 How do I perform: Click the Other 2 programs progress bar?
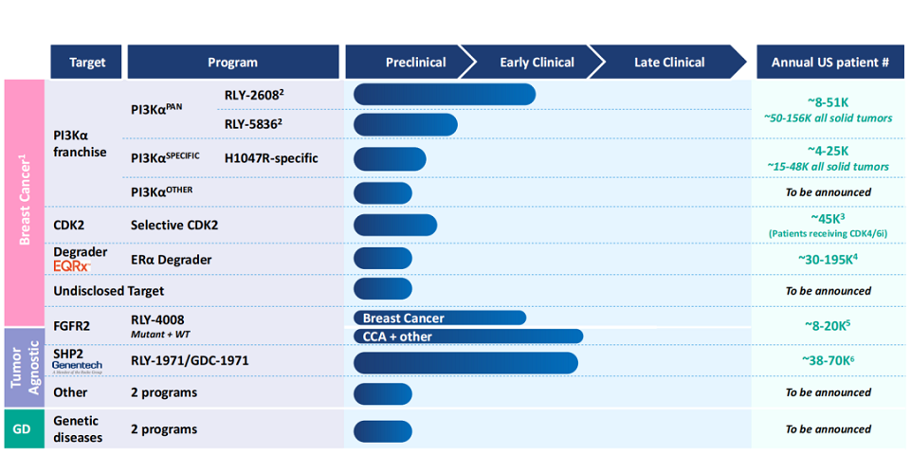(x=383, y=394)
